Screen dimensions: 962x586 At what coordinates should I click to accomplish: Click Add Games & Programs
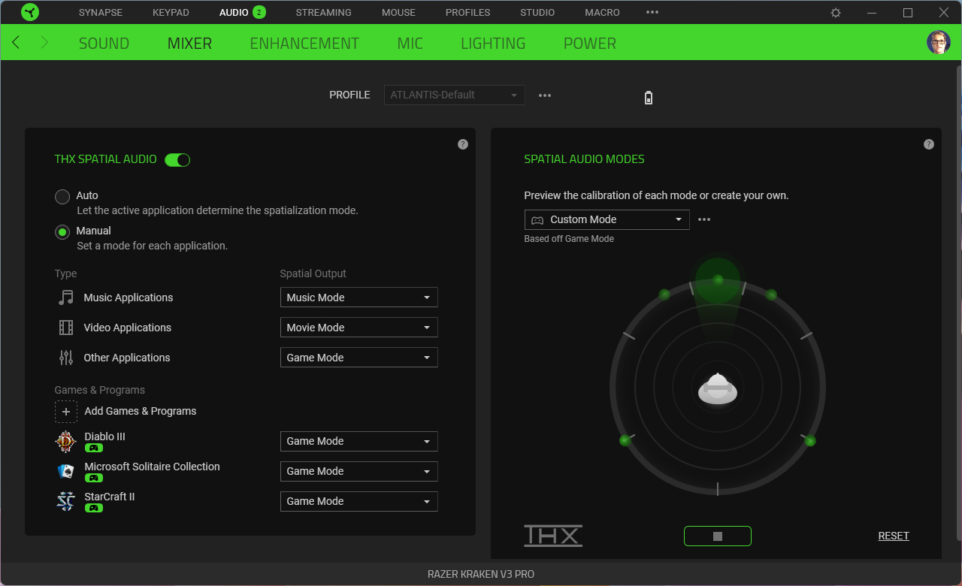pyautogui.click(x=141, y=411)
